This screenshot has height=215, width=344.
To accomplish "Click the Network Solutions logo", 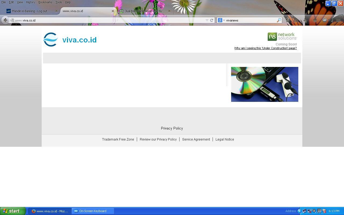I will [x=282, y=37].
